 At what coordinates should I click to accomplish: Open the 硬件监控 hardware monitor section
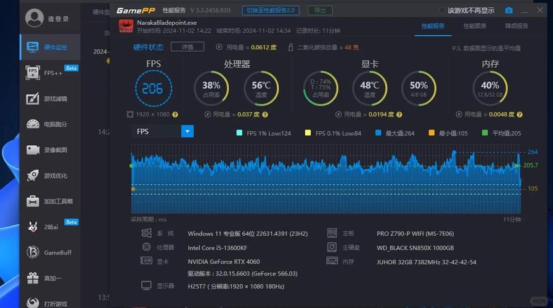(x=50, y=47)
